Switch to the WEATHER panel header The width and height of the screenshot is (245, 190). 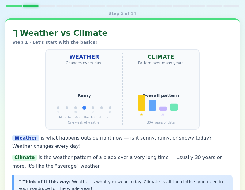[x=84, y=57]
